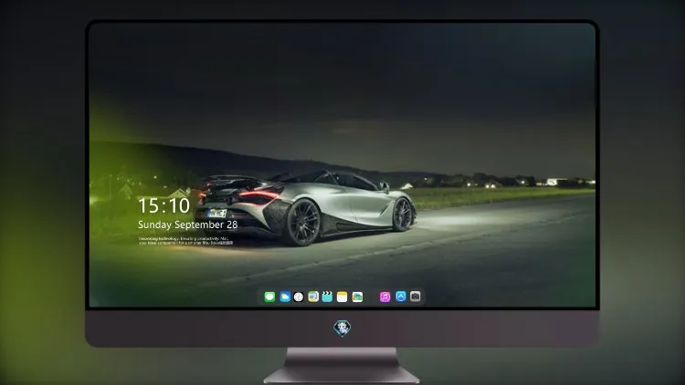
Task: Launch the Weather app from the dock
Action: click(x=285, y=297)
